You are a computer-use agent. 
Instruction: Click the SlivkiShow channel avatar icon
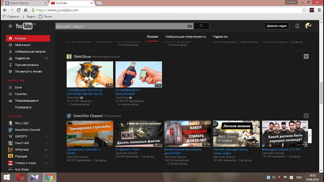pyautogui.click(x=69, y=57)
